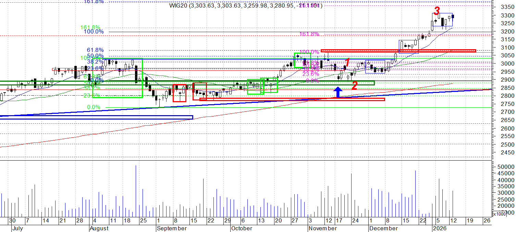Screen dimensions: 516x232
Task: Click the 3350 price axis label
Action: pyautogui.click(x=507, y=7)
